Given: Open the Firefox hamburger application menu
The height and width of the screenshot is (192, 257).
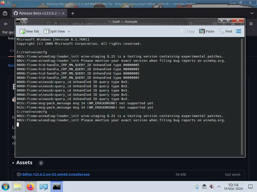Looking at the screenshot, I should pyautogui.click(x=251, y=24).
